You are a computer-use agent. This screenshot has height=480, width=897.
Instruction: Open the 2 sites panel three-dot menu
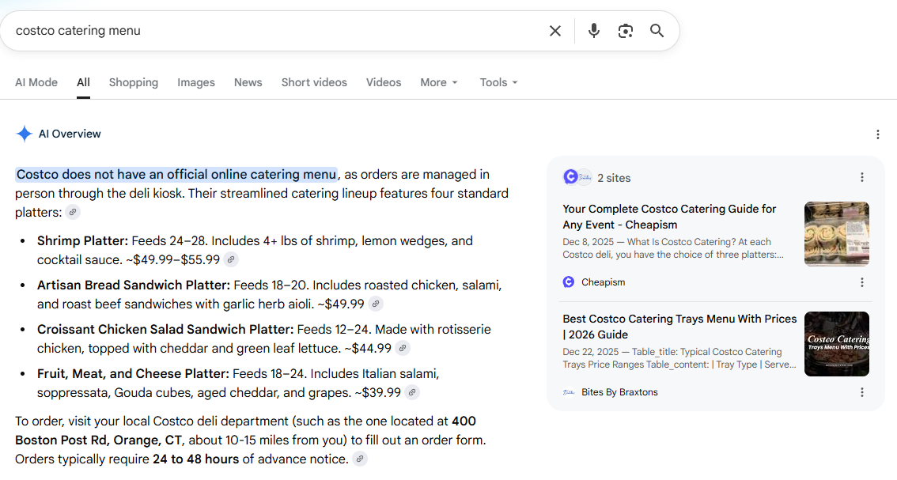(x=862, y=177)
